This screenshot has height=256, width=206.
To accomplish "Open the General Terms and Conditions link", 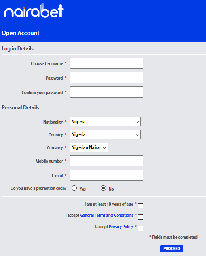I will click(106, 215).
